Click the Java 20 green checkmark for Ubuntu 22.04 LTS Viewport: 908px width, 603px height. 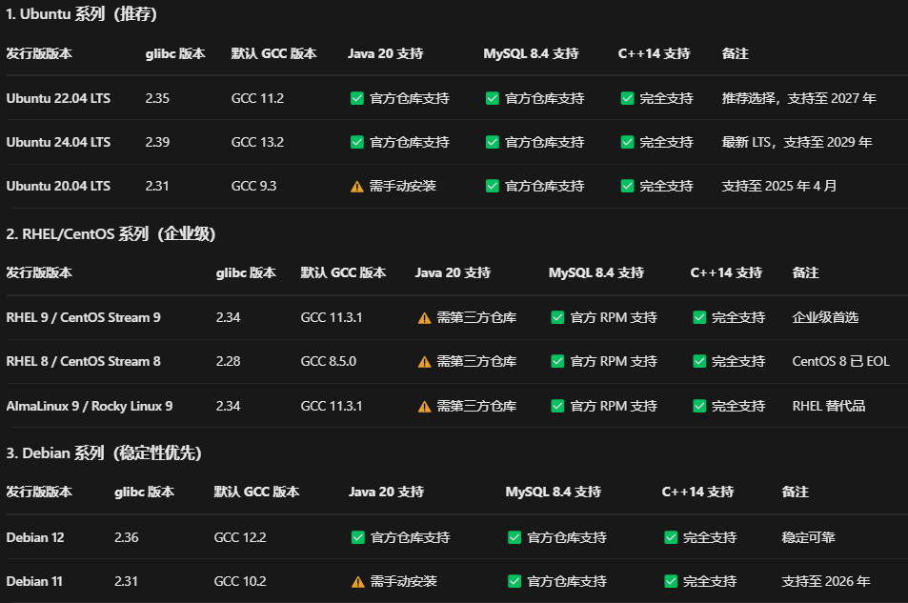(357, 98)
